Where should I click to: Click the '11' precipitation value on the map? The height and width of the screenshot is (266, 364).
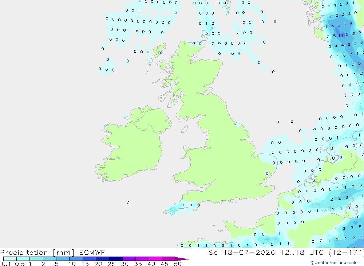341,35
